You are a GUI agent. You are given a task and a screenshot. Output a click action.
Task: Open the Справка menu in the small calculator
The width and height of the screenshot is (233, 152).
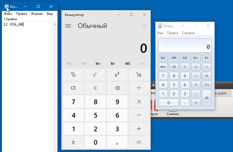pyautogui.click(x=188, y=33)
